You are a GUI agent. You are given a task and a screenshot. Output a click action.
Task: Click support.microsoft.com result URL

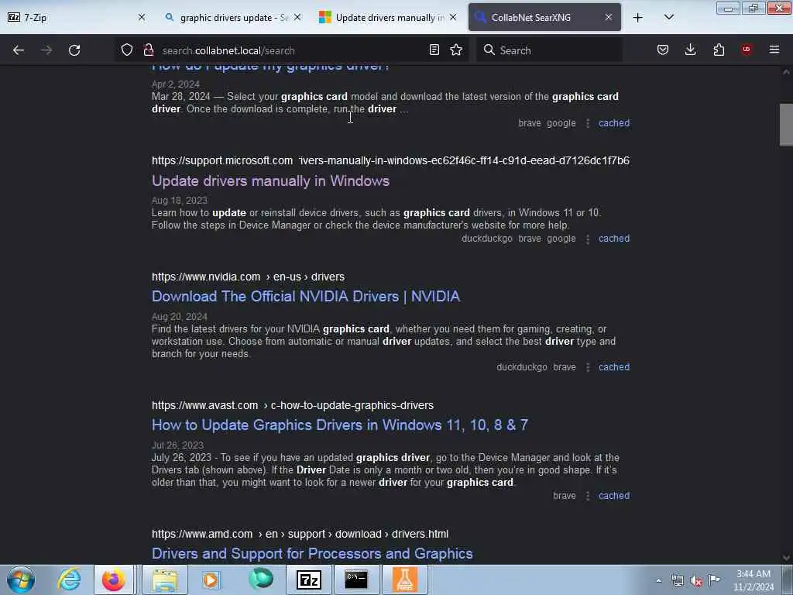(x=390, y=160)
